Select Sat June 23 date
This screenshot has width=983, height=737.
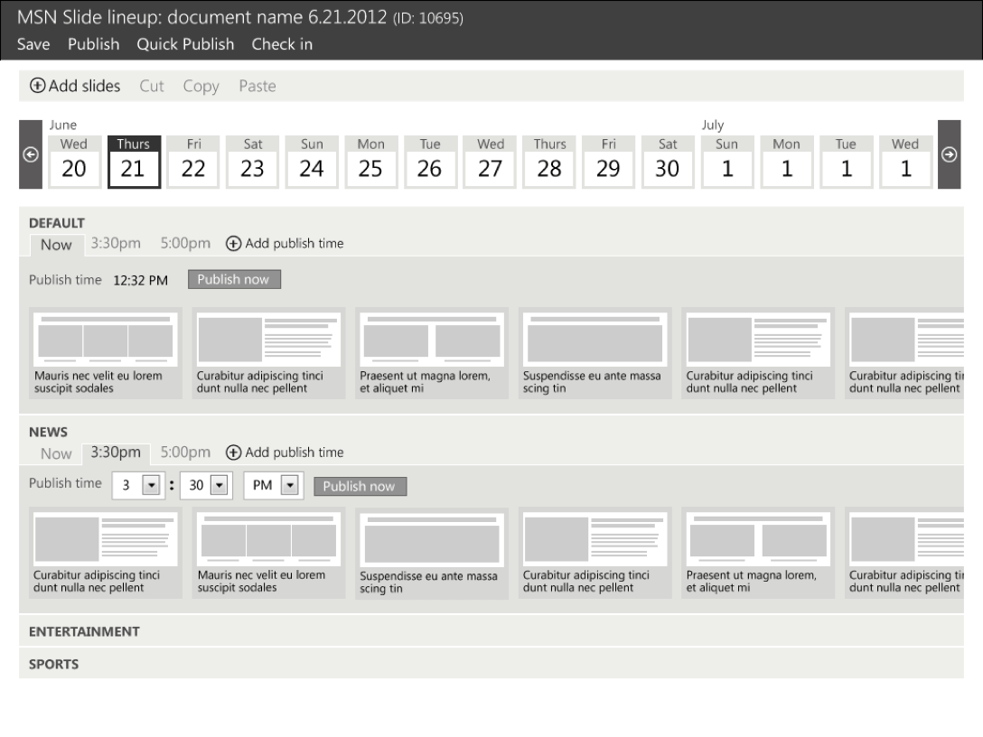[252, 162]
